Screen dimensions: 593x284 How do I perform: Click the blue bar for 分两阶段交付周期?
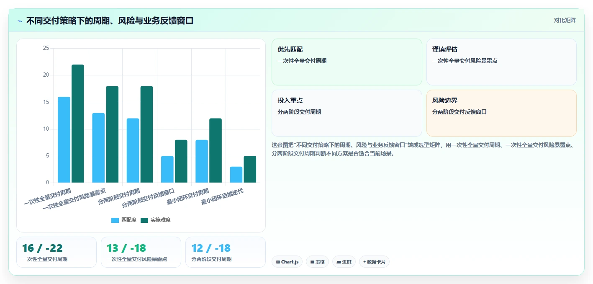click(133, 150)
